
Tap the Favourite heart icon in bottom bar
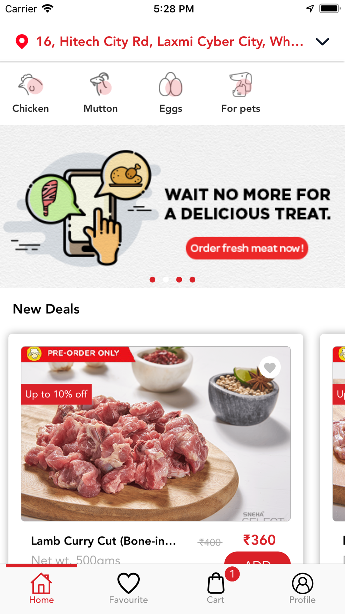[128, 583]
